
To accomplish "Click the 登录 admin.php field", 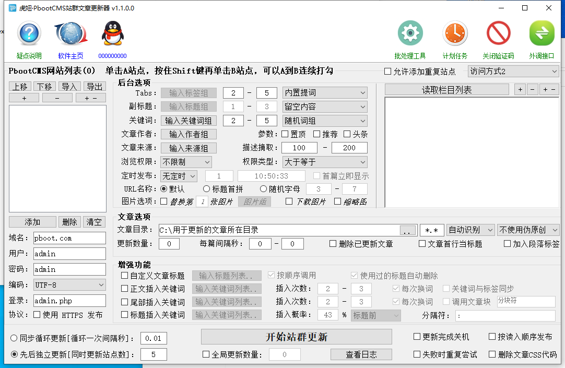I will click(x=69, y=301).
